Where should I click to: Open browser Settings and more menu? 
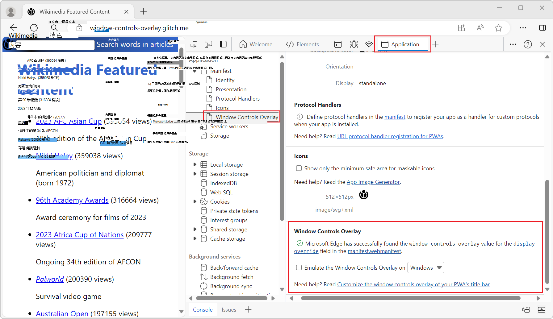523,28
